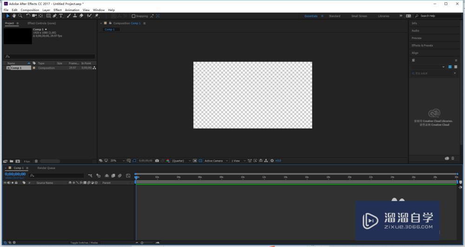Toggle Draft 3D in timeline

click(99, 175)
